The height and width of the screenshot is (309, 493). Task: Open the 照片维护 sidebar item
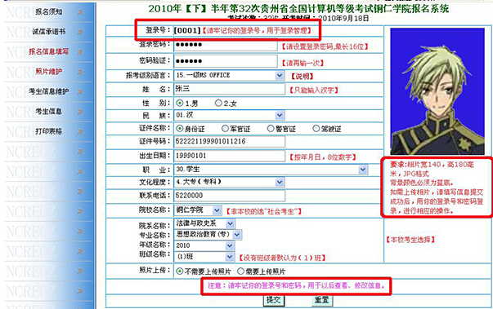49,72
